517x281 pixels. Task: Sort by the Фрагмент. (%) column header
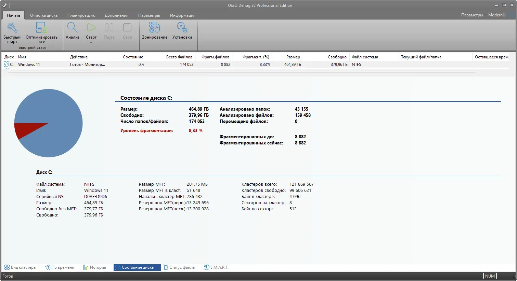coord(251,57)
